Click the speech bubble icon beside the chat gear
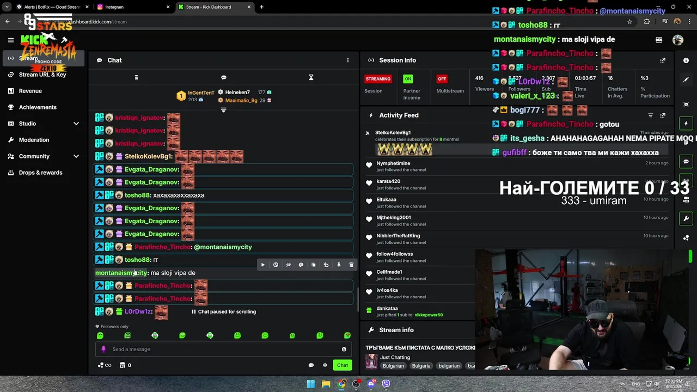Screen dimensions: 697x392 tap(311, 365)
